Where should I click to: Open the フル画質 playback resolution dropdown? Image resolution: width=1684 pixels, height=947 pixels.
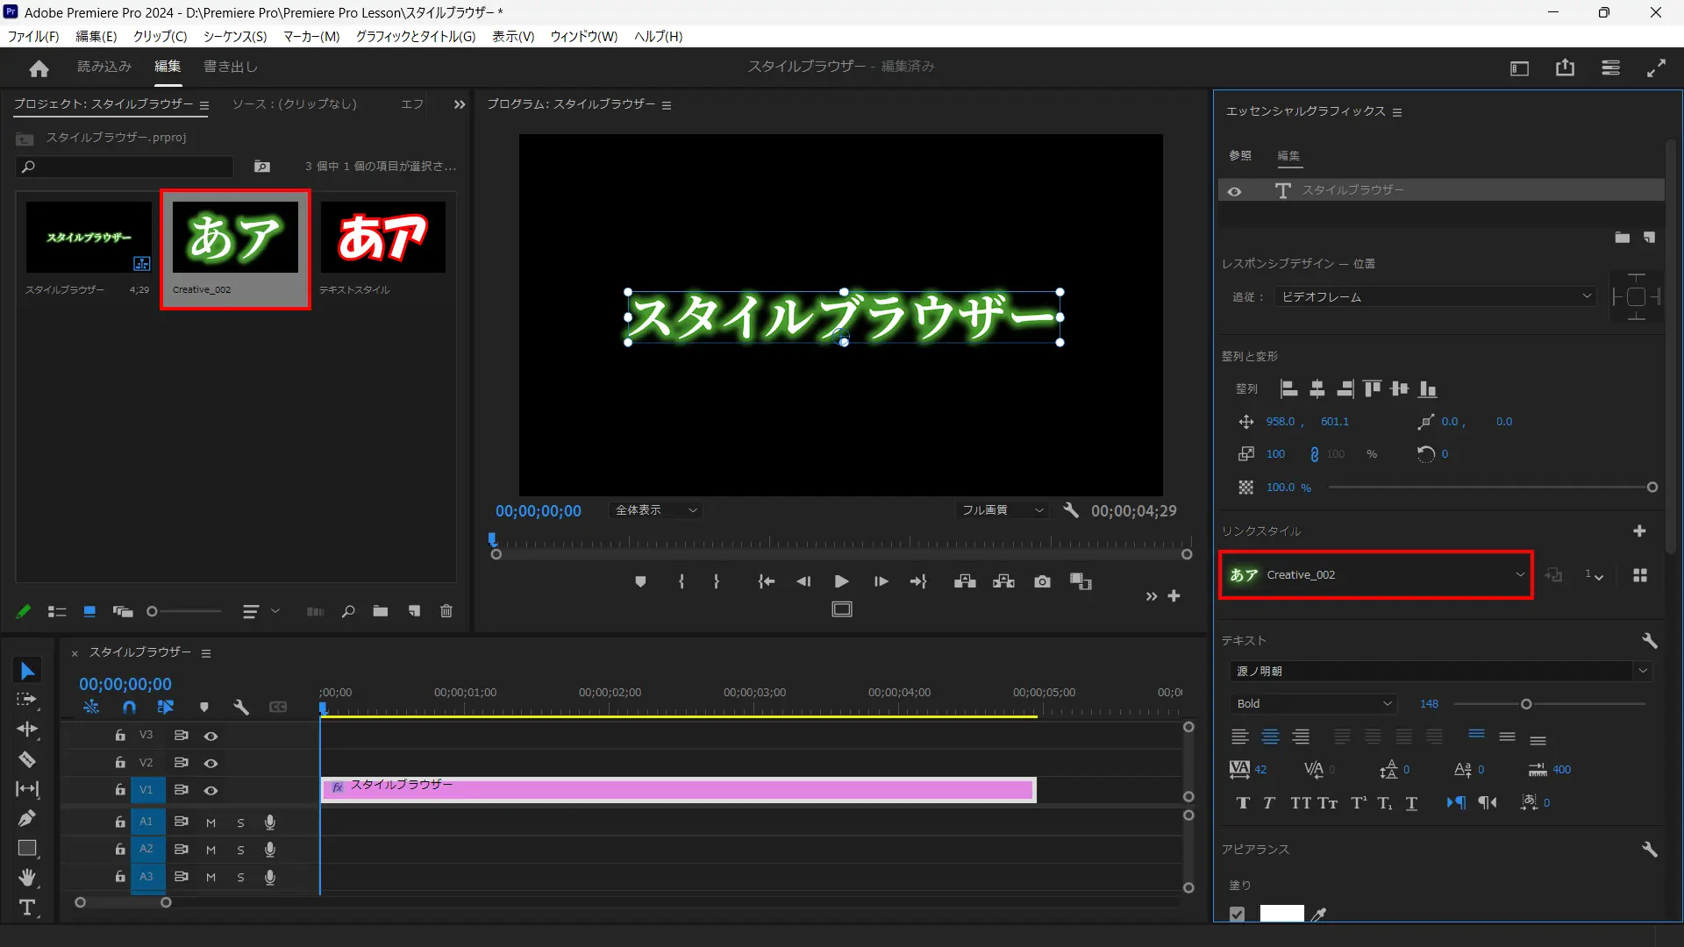pos(1003,510)
